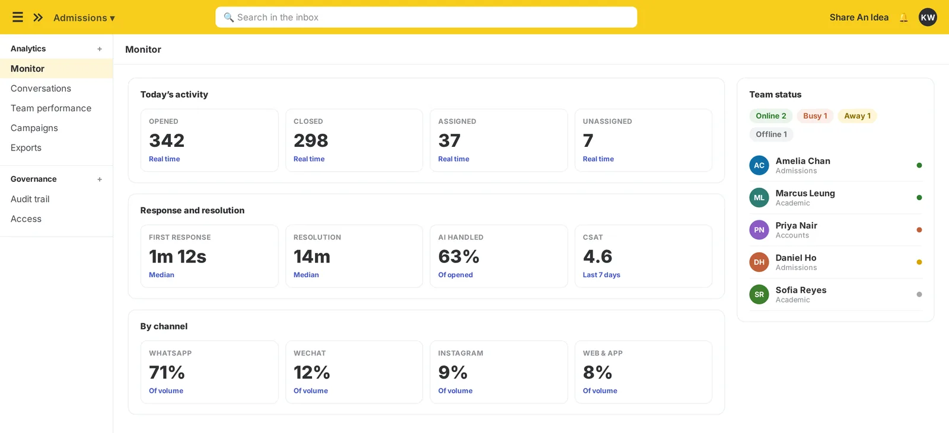The image size is (949, 433).
Task: Go to Conversations in sidebar
Action: point(56,88)
